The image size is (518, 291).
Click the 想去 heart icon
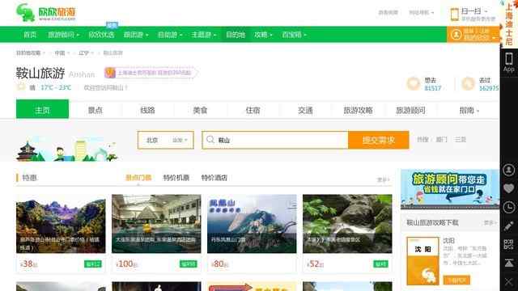point(413,83)
